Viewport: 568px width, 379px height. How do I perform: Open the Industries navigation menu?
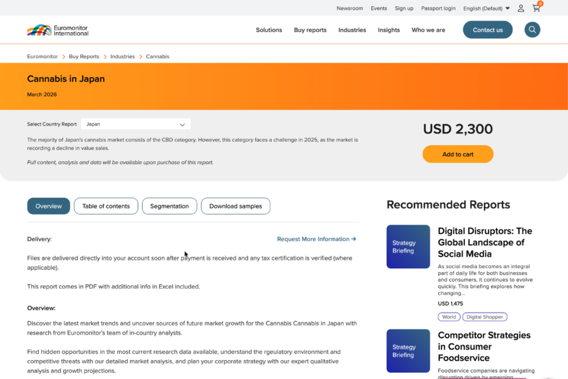[352, 30]
